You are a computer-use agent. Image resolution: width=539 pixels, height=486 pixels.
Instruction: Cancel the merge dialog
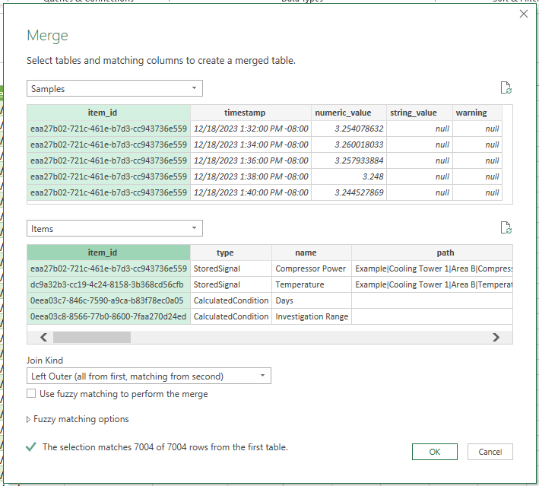490,452
